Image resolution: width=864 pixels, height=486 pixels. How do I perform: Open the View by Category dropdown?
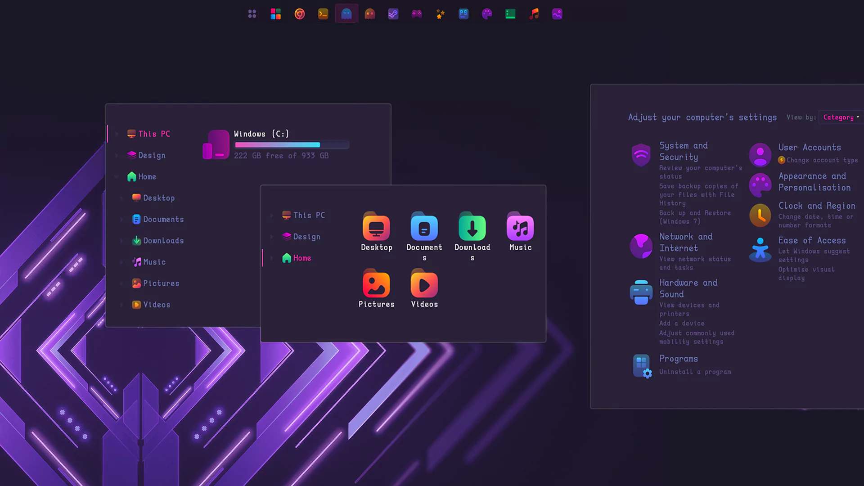pyautogui.click(x=840, y=117)
